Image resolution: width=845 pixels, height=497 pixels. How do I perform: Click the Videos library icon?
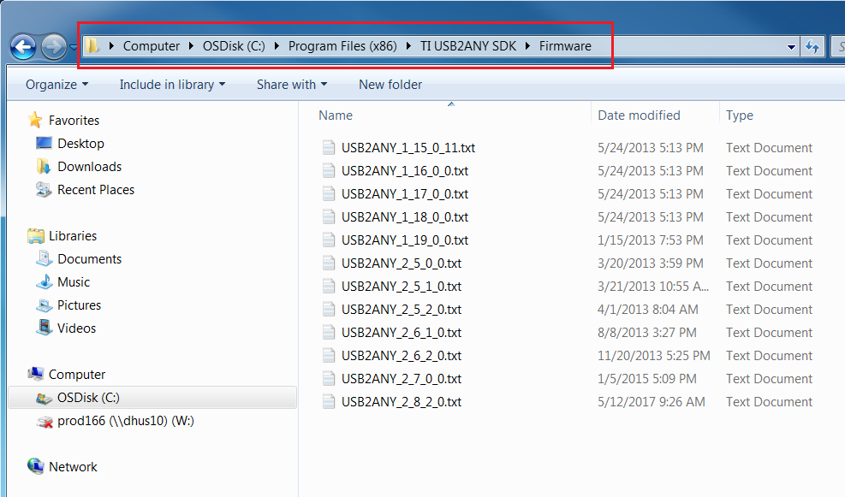44,328
